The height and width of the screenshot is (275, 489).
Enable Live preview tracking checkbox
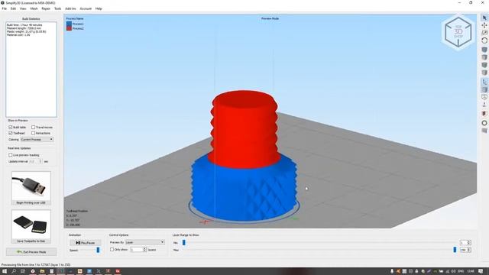coord(10,155)
